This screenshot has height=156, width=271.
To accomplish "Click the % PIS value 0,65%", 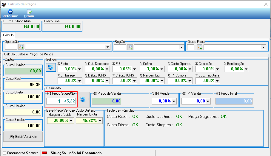I will (125, 69).
